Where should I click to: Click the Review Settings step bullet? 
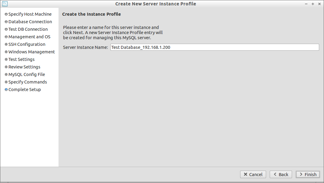point(6,67)
